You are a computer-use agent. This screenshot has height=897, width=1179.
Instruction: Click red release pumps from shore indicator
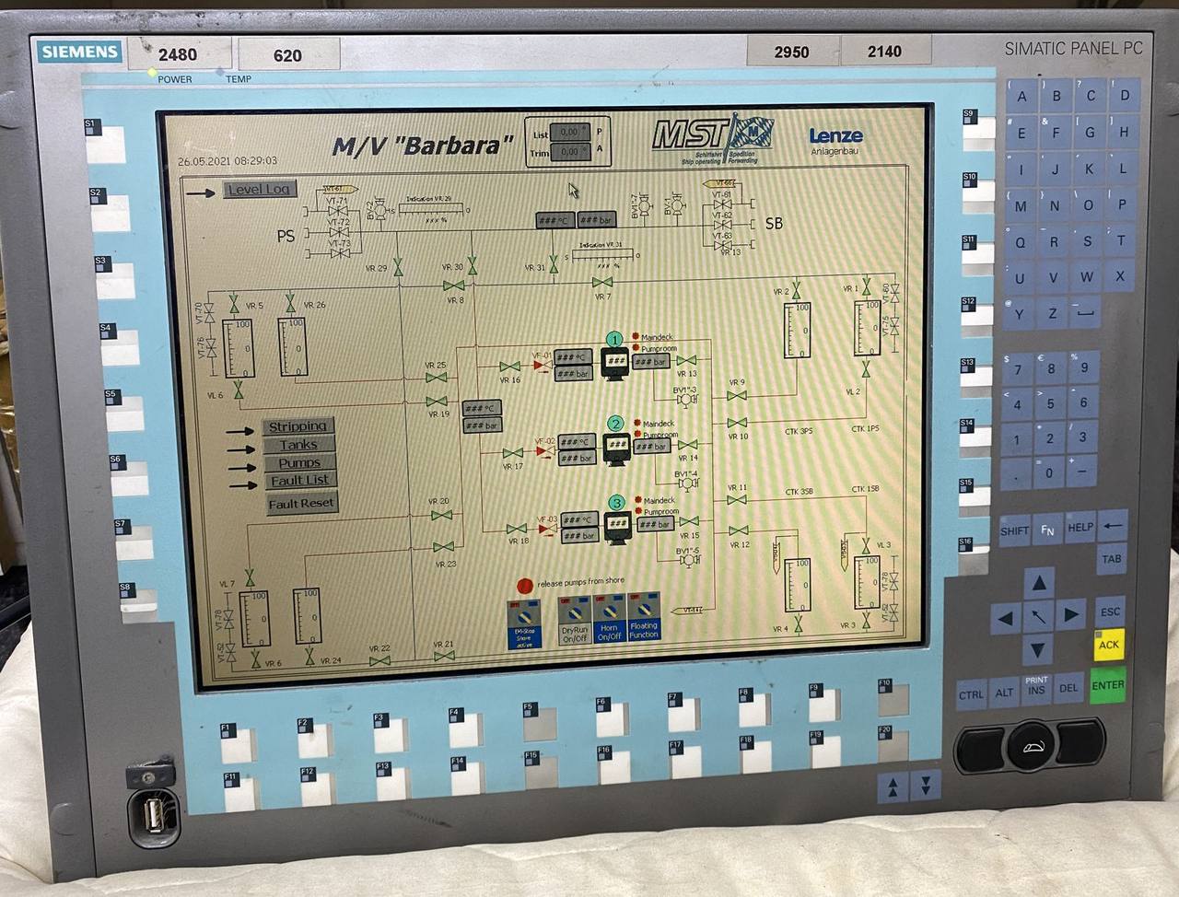[x=525, y=586]
